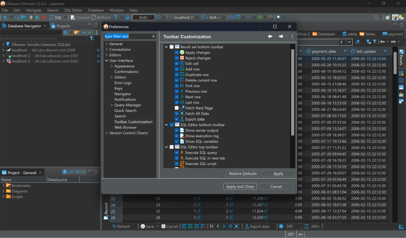Click the gear icon in Project General panel
The image size is (406, 238).
pyautogui.click(x=65, y=172)
